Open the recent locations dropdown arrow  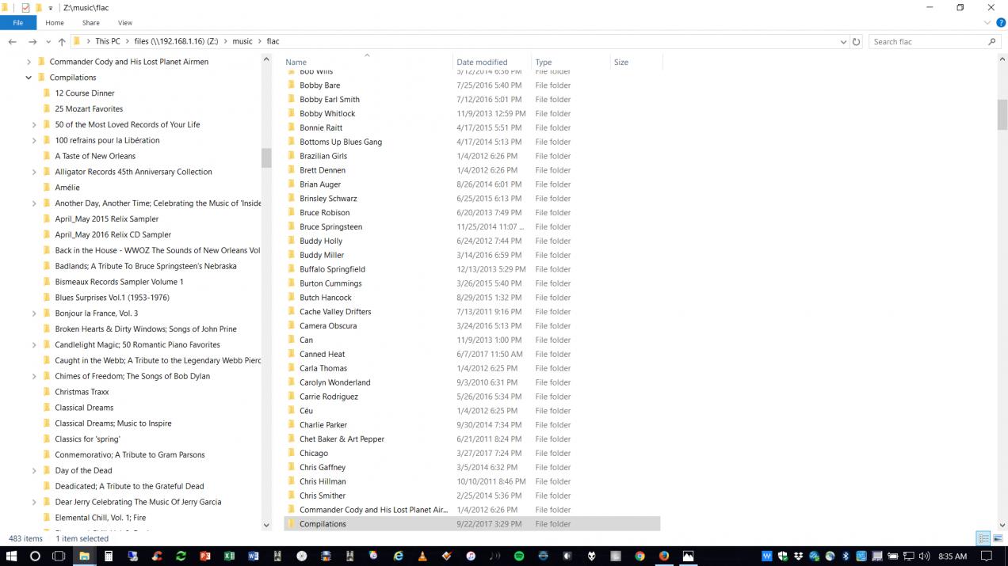tap(48, 42)
